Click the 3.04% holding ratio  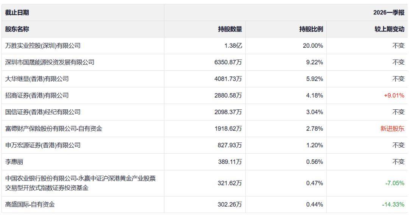tap(315, 112)
